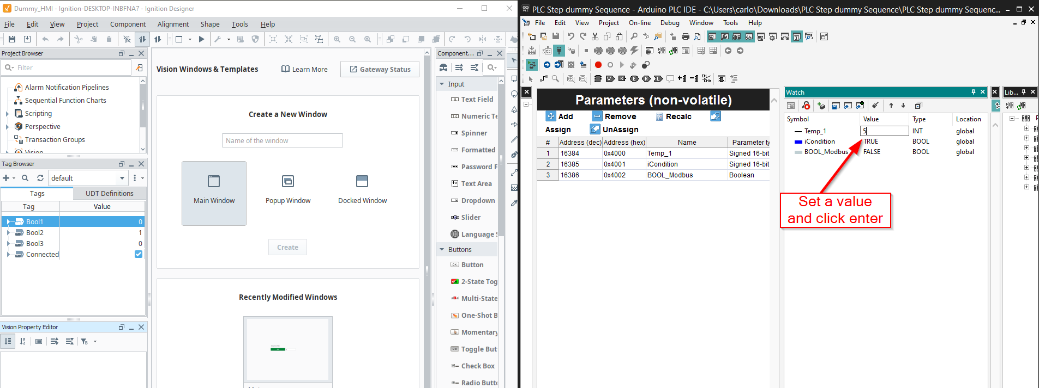
Task: Collapse the Input component group
Action: click(x=442, y=84)
